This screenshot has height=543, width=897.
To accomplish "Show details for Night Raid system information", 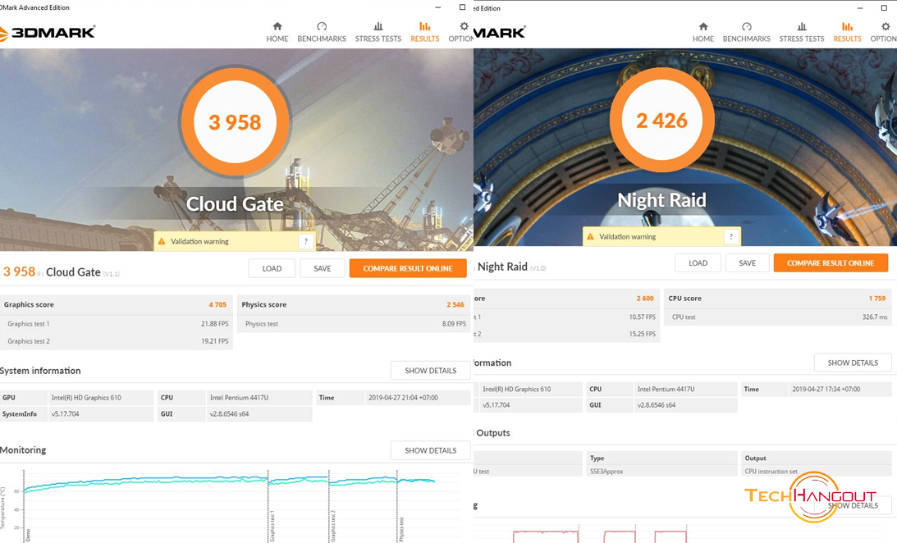I will click(x=853, y=363).
